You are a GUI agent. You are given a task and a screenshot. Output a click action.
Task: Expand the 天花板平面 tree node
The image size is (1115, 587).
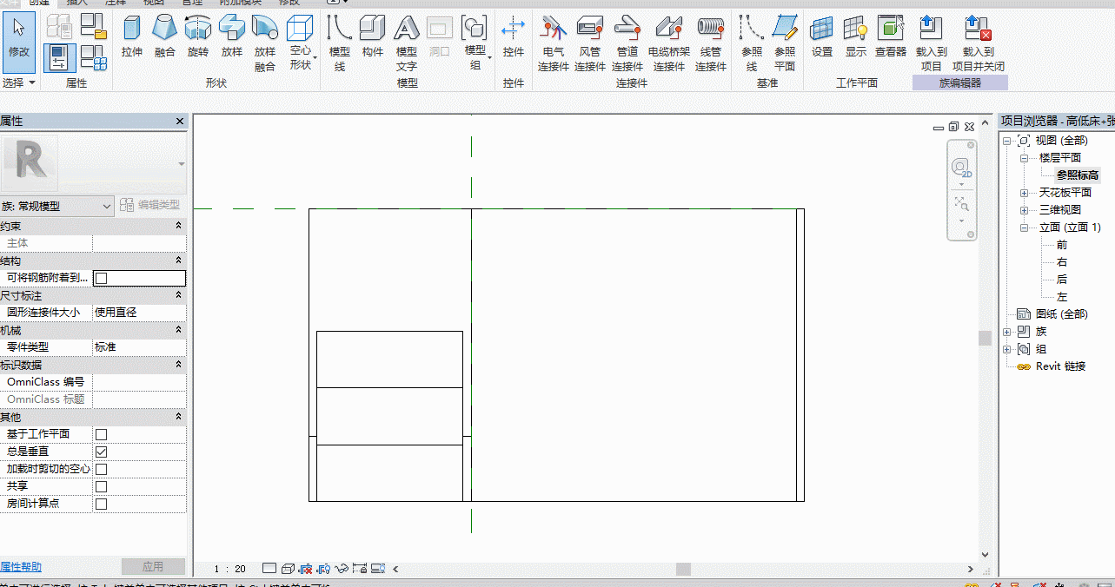[x=1024, y=193]
